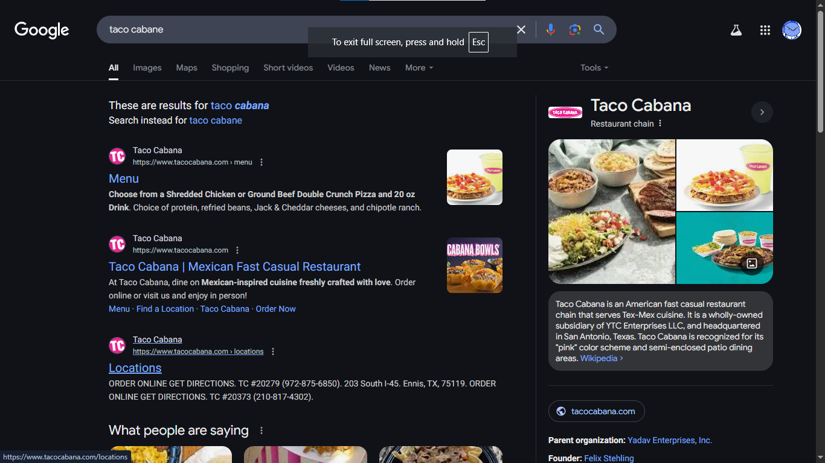Open the Cabana Bowls result thumbnail

(475, 265)
